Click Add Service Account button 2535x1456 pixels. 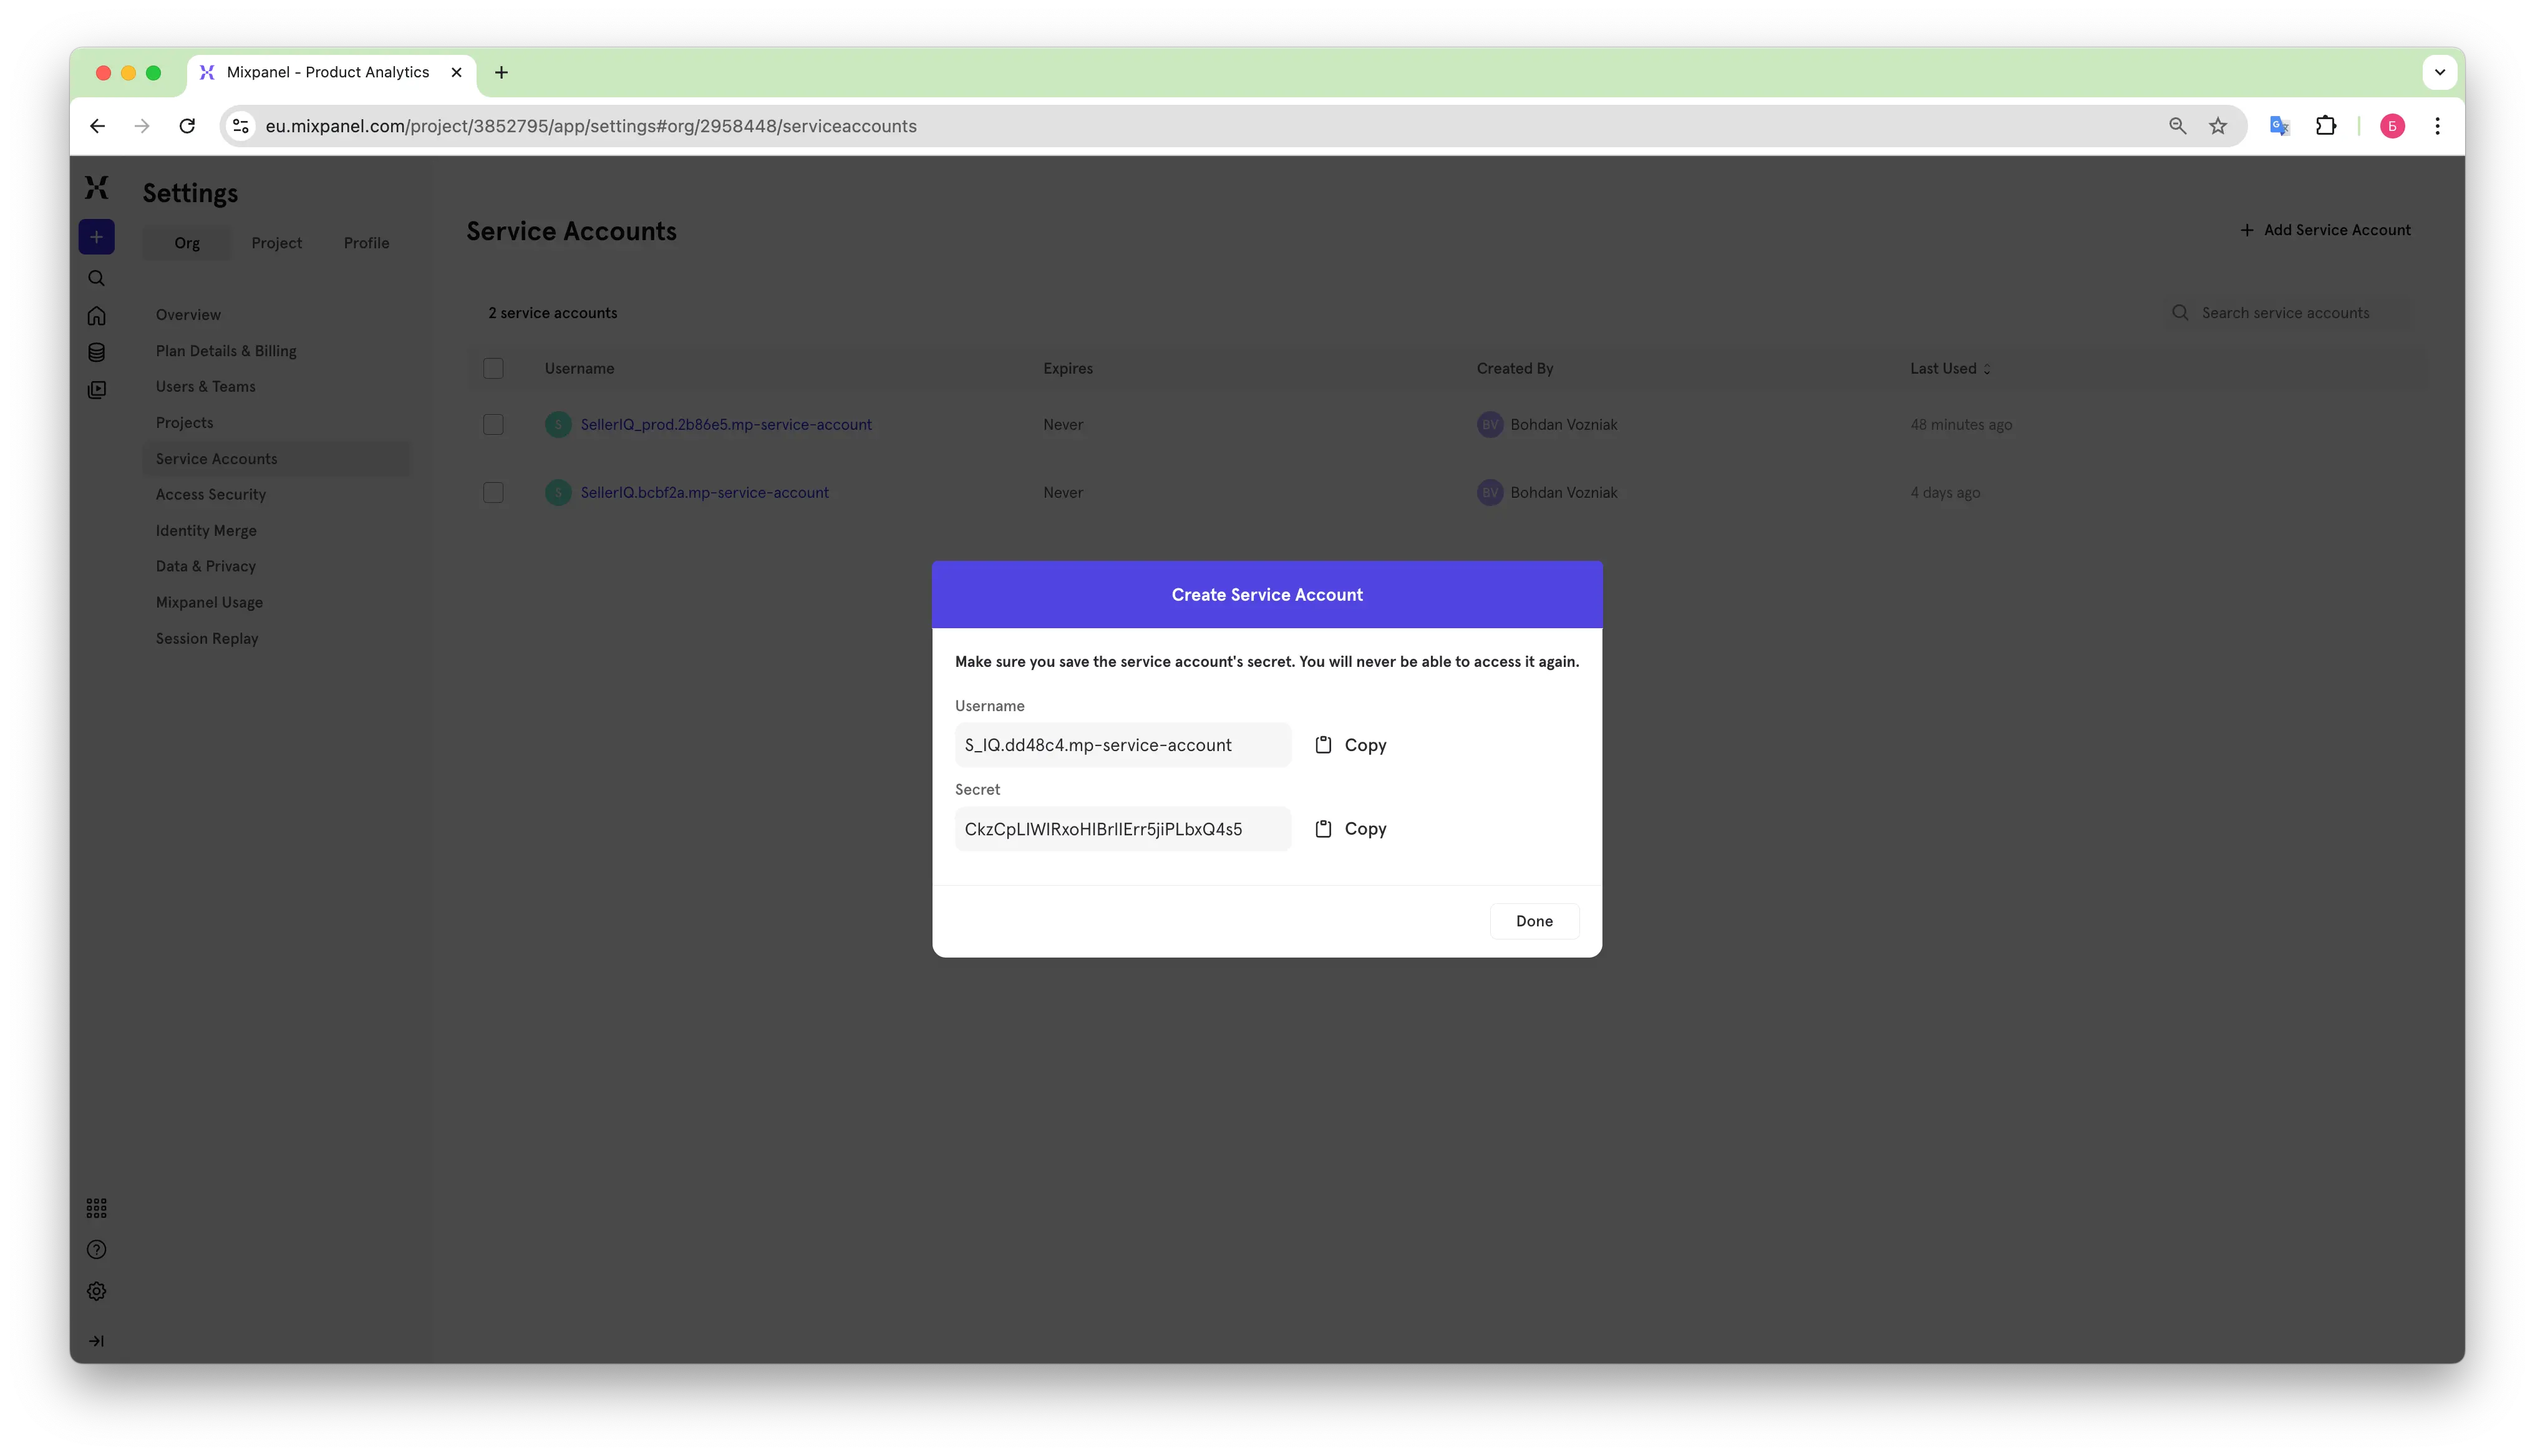[x=2326, y=230]
